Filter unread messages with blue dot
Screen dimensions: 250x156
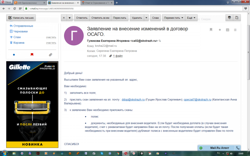14,55
